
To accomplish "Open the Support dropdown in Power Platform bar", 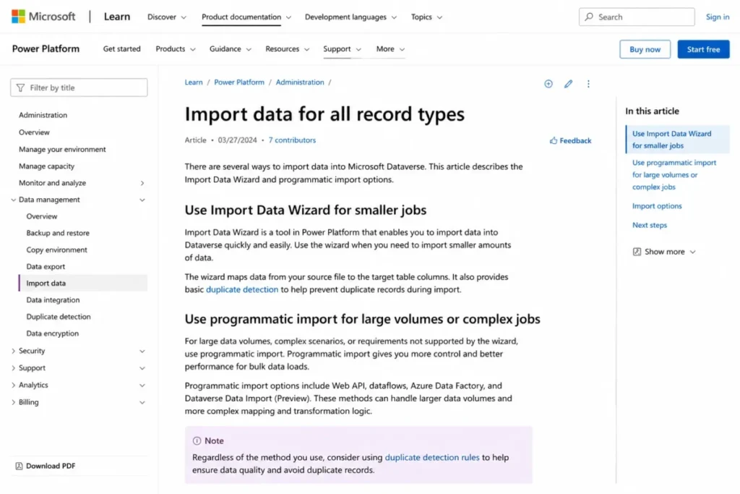I will 342,48.
